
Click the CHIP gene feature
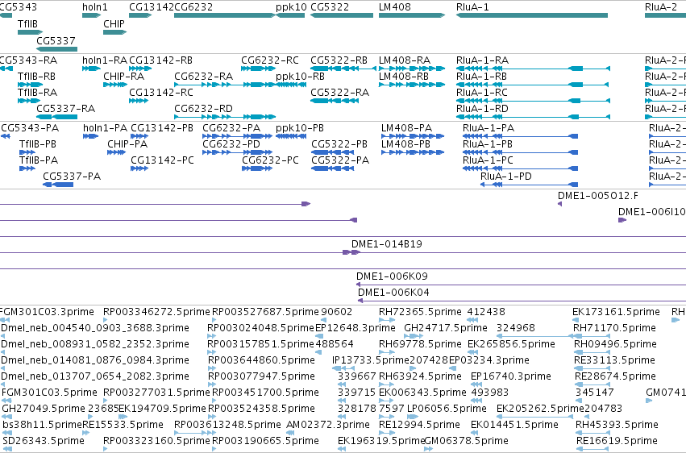click(x=115, y=32)
